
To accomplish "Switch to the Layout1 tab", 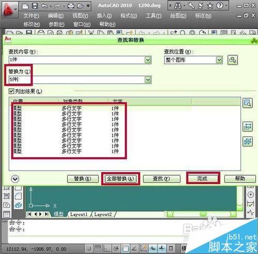I will point(78,214).
